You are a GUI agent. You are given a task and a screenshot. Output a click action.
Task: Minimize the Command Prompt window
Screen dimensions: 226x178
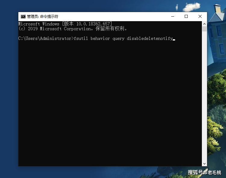(x=172, y=16)
